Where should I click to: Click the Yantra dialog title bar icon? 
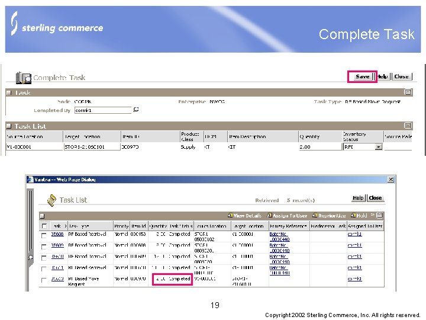[30, 180]
